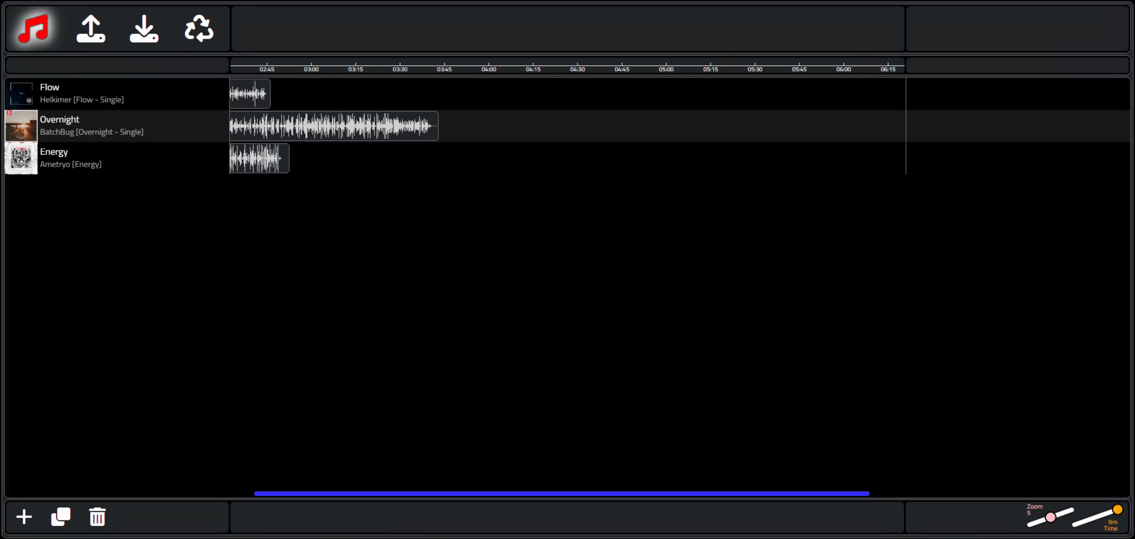Select the Overnight track title
Screen dimensions: 1135x539
click(x=59, y=119)
